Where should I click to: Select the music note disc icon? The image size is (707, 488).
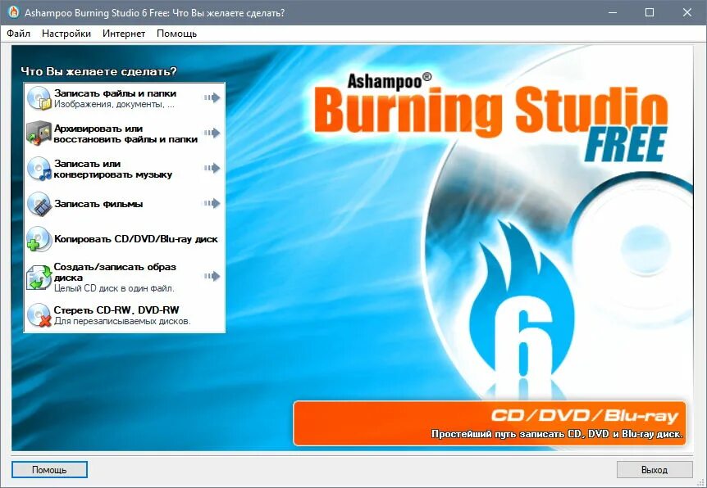point(39,168)
